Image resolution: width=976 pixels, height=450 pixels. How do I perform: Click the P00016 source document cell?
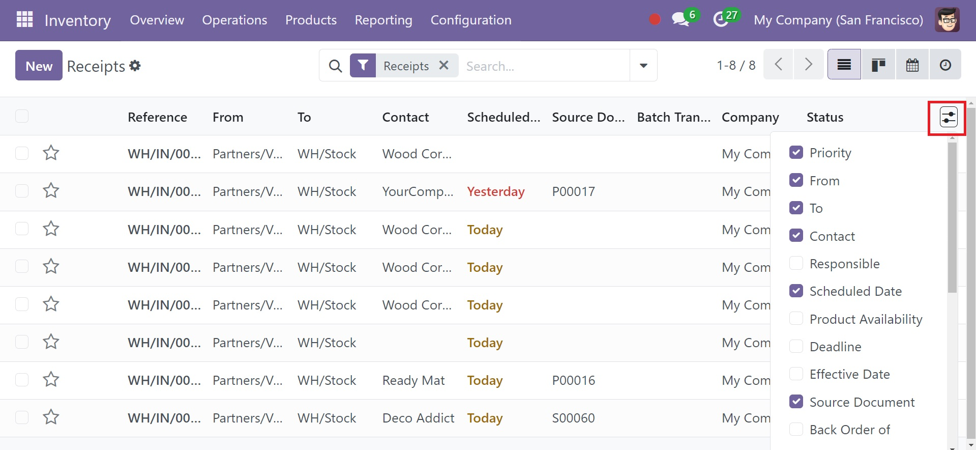click(x=573, y=380)
